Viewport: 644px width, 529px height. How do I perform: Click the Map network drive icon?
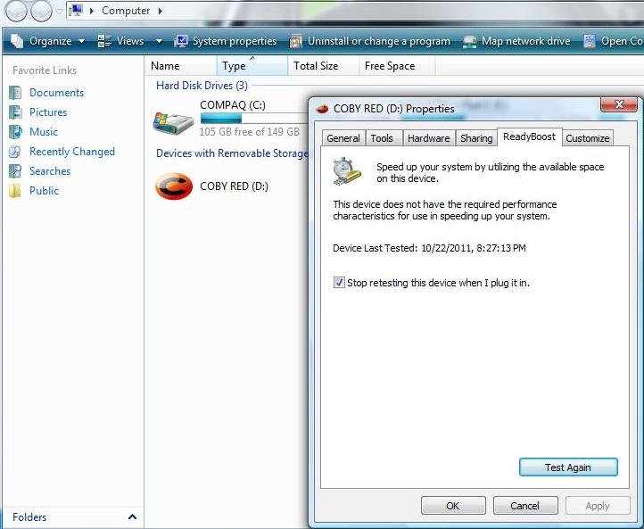[469, 42]
